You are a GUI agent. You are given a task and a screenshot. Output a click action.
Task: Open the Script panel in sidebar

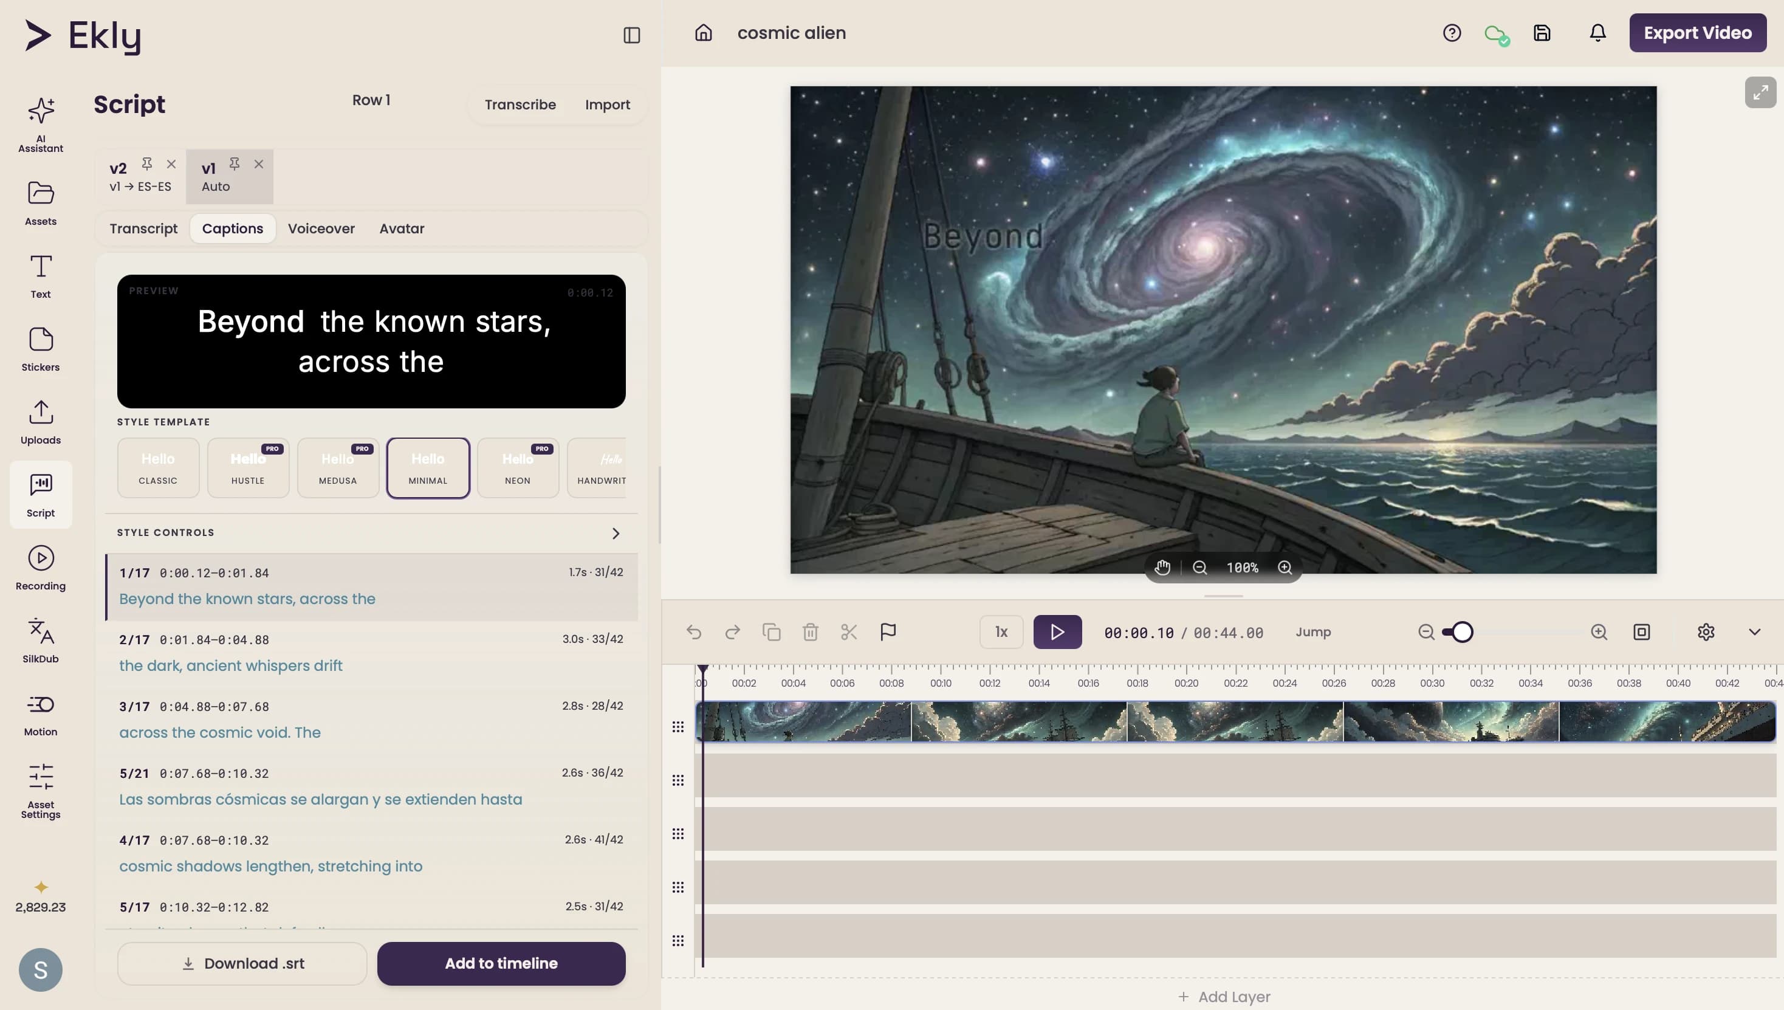[40, 495]
